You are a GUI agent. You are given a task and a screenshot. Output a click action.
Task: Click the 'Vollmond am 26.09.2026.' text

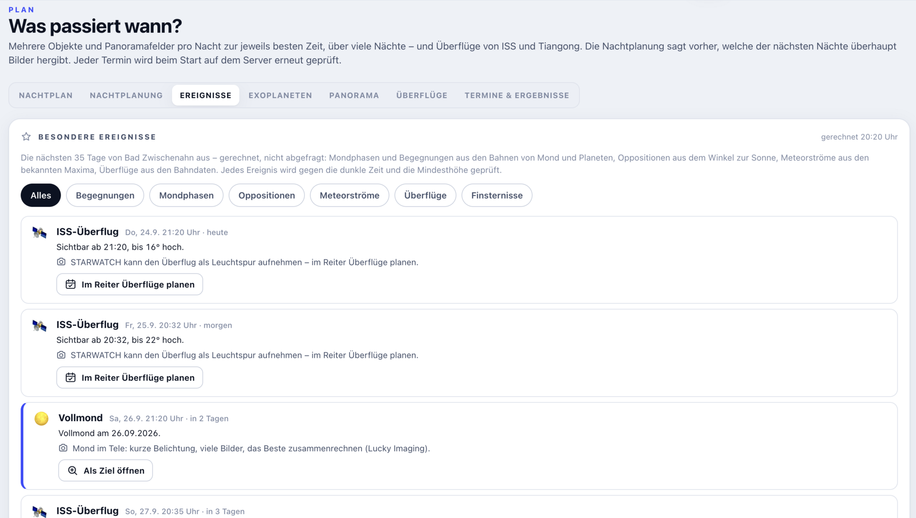point(109,433)
